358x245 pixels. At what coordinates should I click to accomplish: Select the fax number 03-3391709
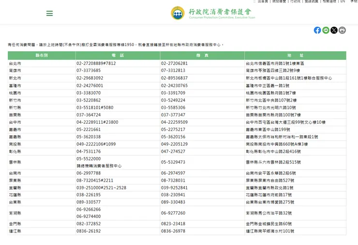173,93
